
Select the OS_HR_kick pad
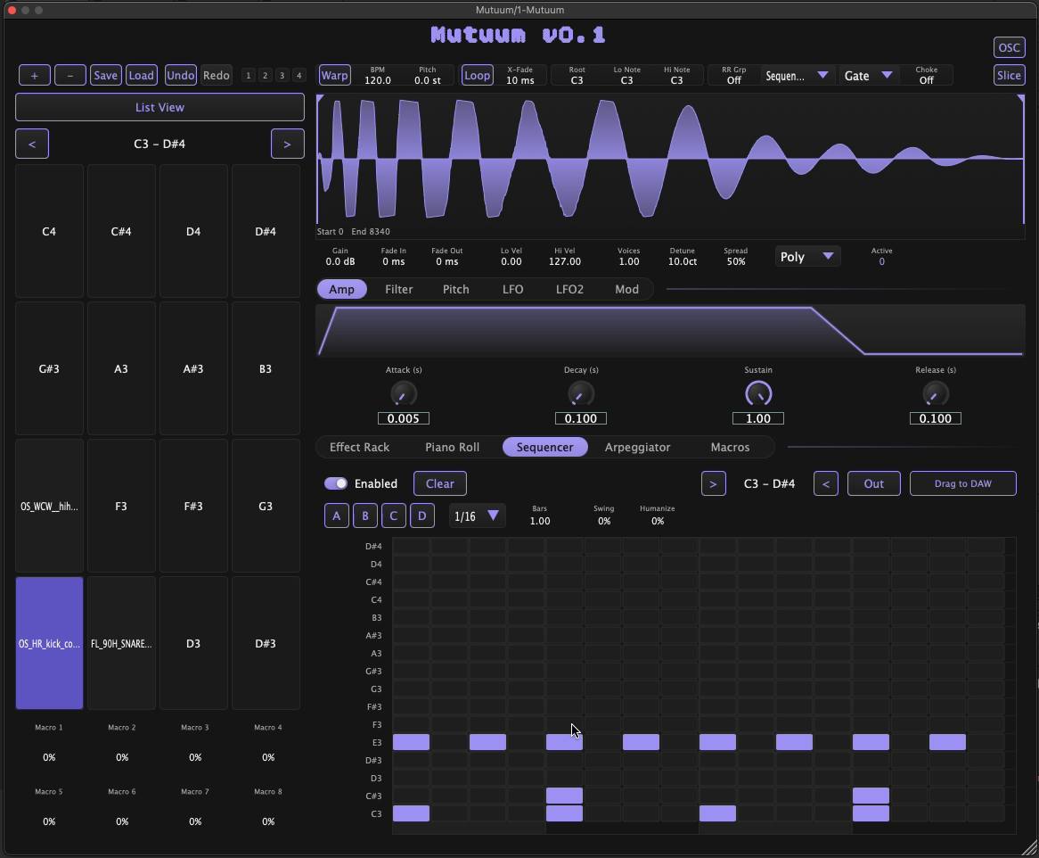coord(50,643)
